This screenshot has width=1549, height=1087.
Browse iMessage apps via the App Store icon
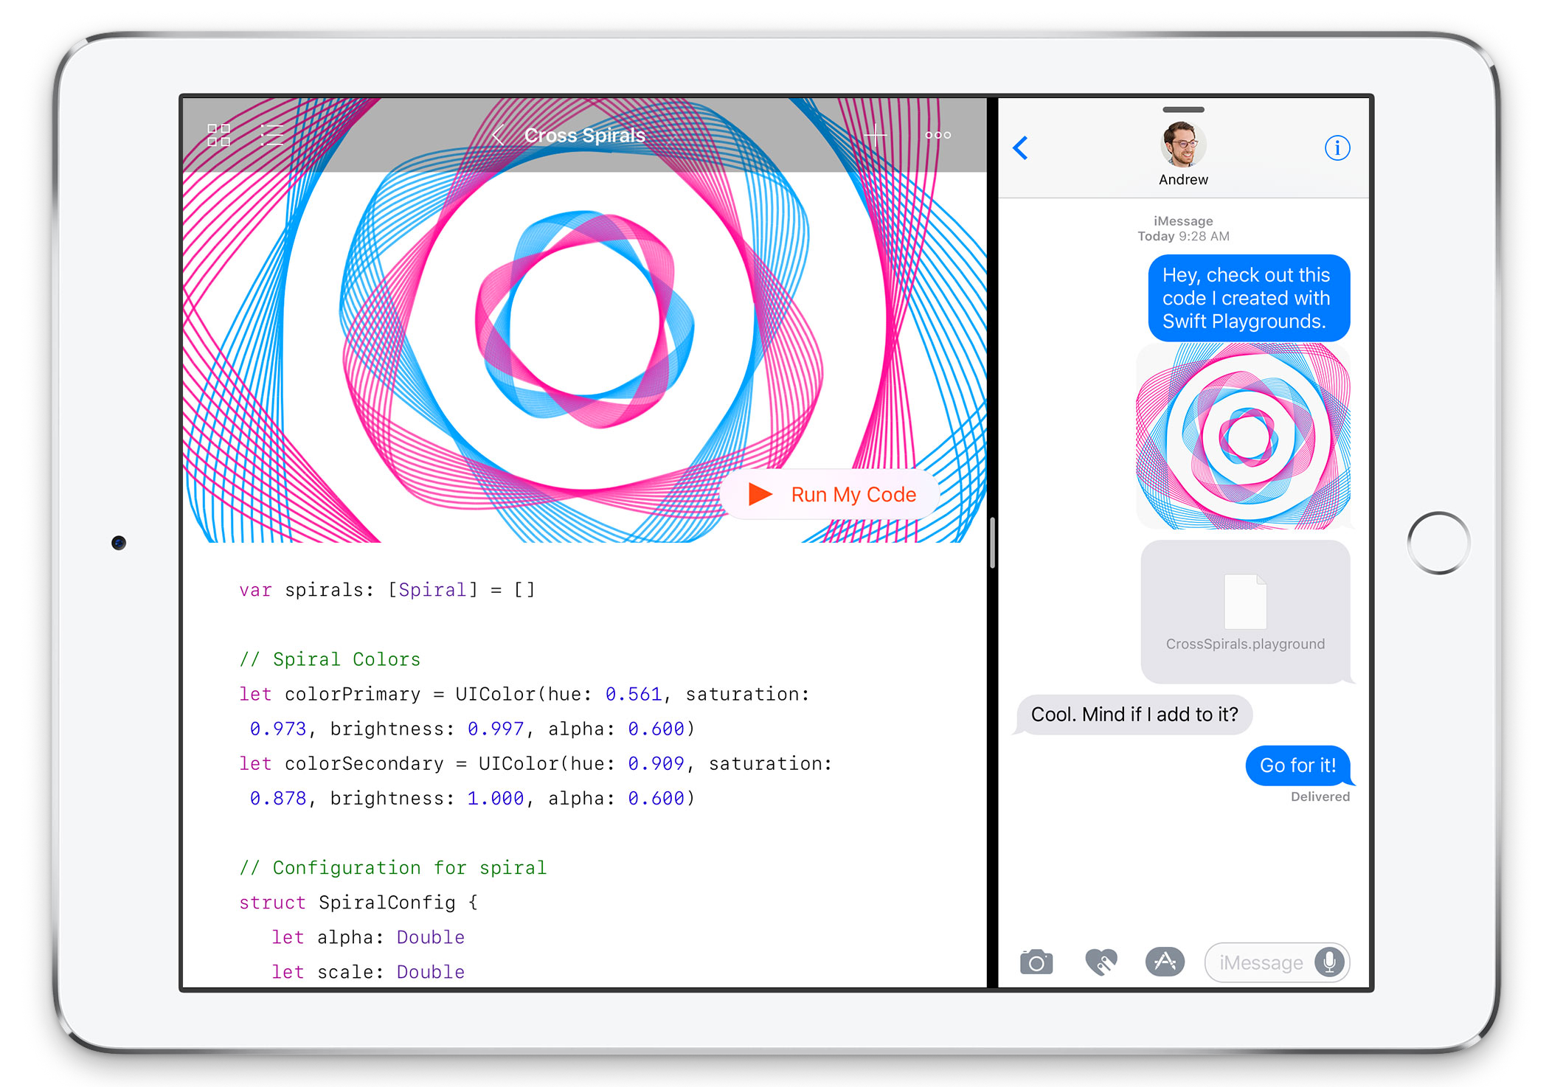pos(1165,962)
